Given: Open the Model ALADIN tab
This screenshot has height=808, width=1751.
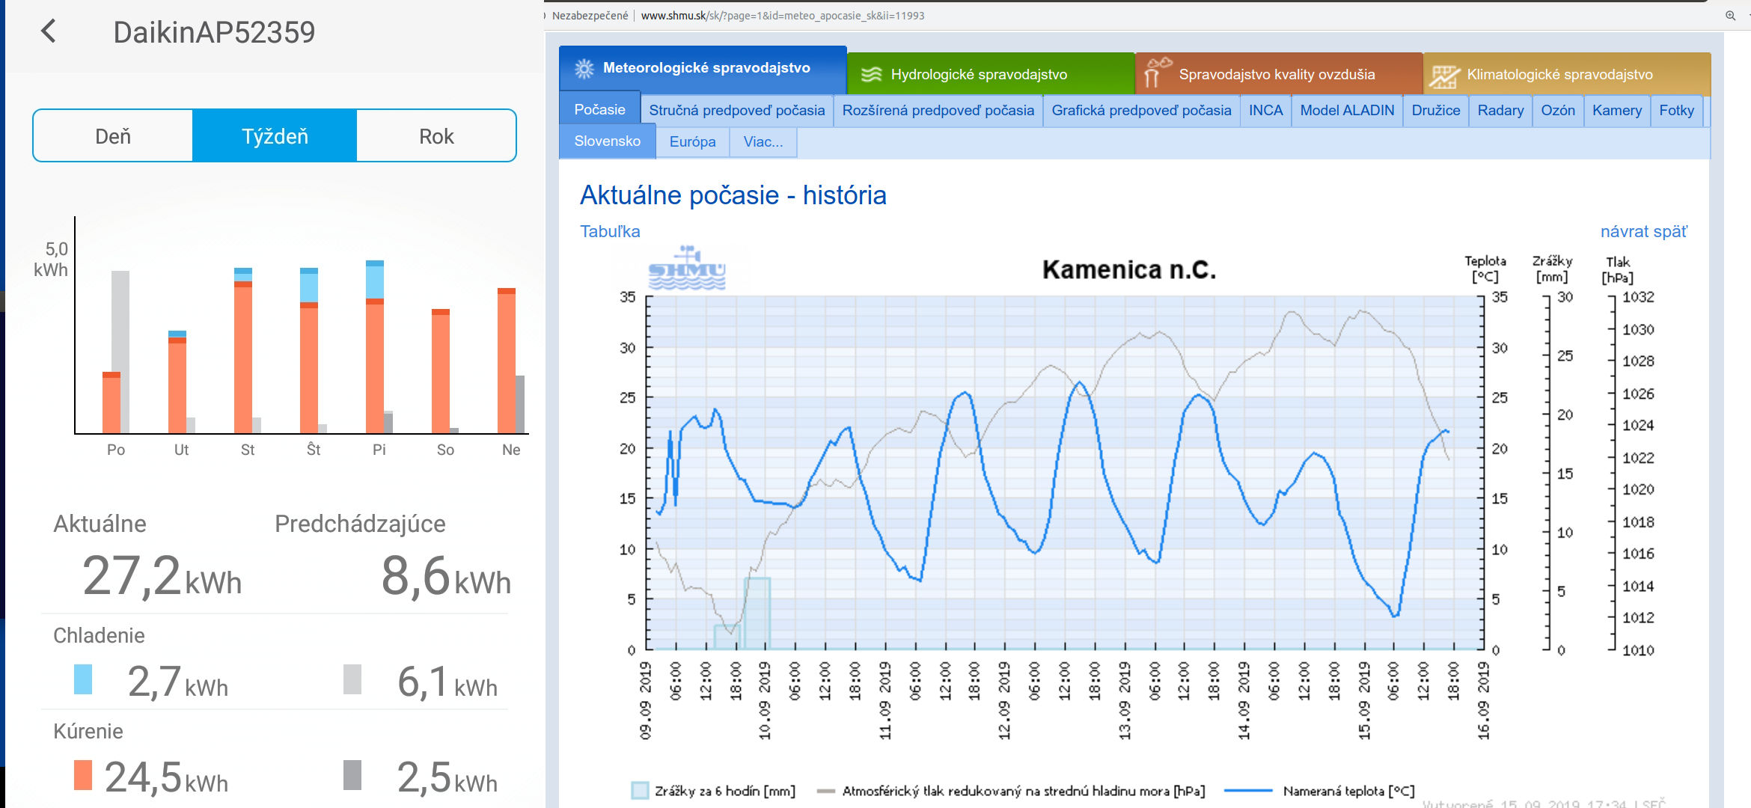Looking at the screenshot, I should click(1346, 111).
